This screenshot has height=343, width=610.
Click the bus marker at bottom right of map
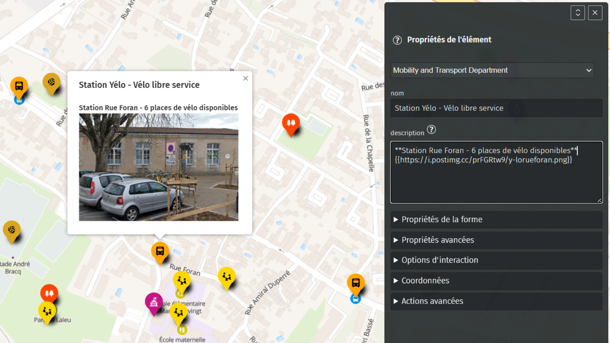click(356, 283)
